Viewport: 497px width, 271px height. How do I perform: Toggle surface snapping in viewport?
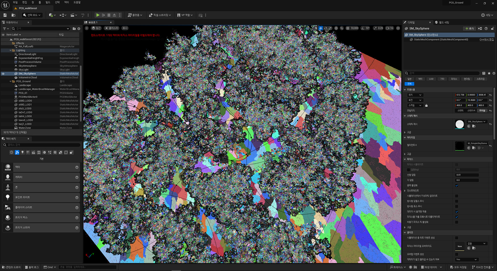point(342,28)
